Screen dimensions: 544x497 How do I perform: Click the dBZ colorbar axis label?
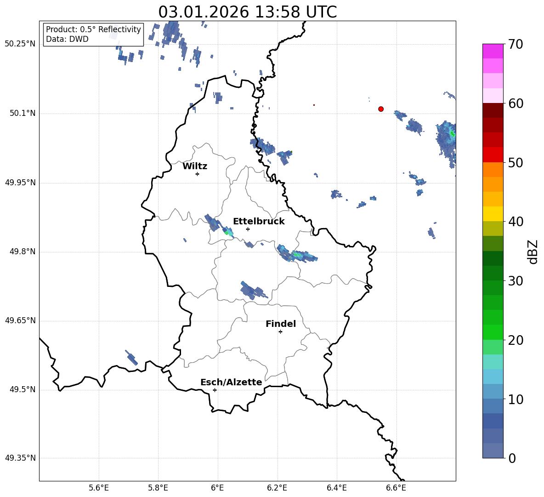pyautogui.click(x=533, y=252)
